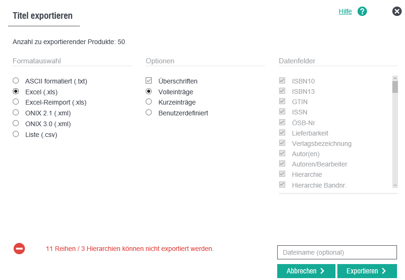
Task: Select ASCII formatiert (.txt) format
Action: click(x=16, y=81)
